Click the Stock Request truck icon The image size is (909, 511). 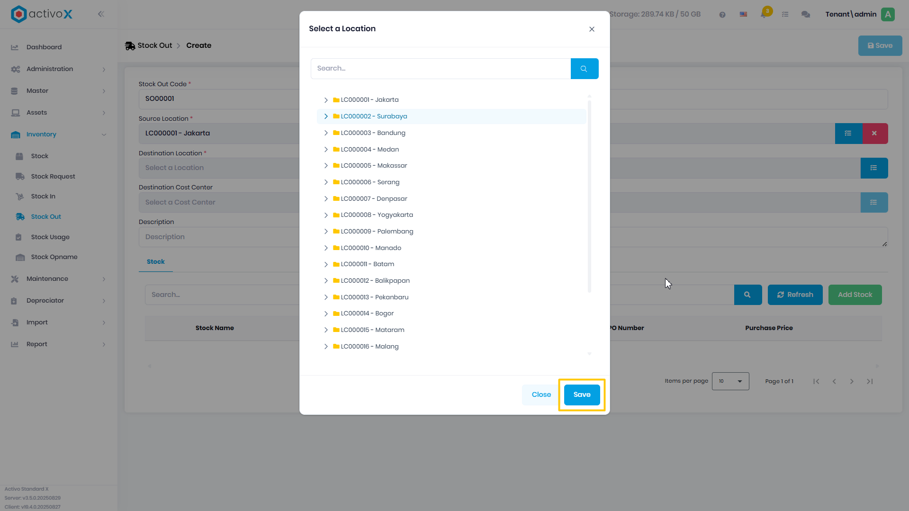click(x=20, y=177)
